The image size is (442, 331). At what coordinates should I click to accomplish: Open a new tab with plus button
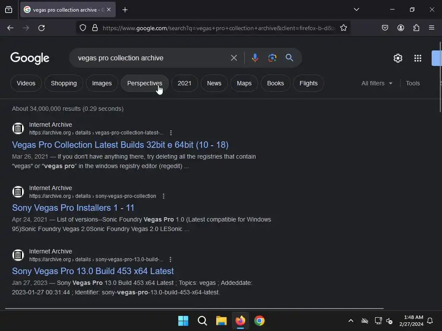point(125,10)
